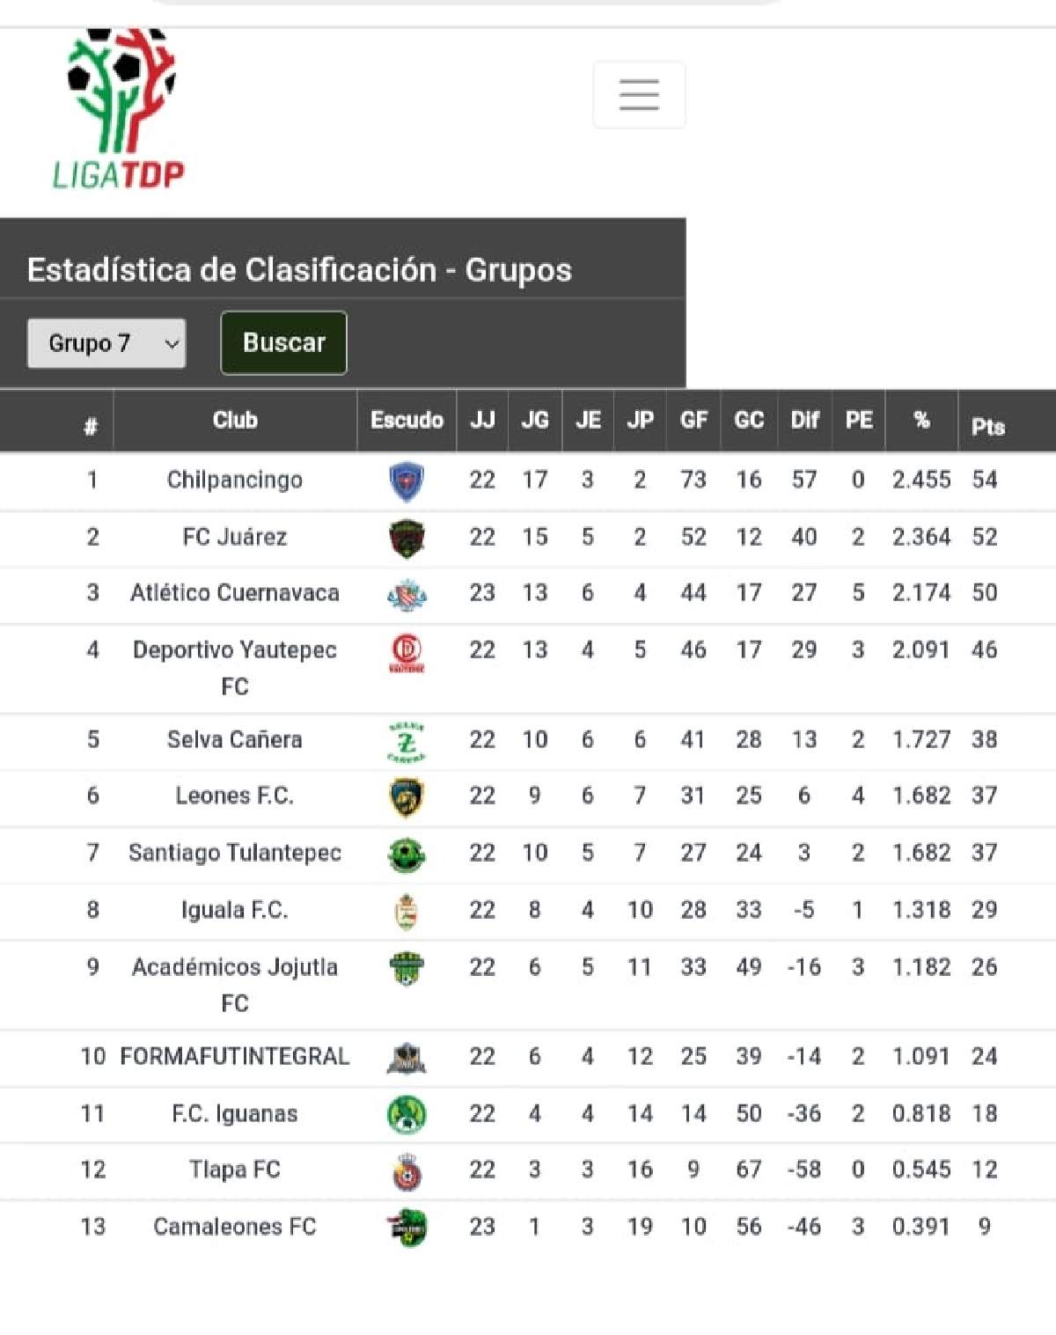Viewport: 1056px width, 1335px height.
Task: Open the hamburger navigation menu
Action: pyautogui.click(x=639, y=95)
